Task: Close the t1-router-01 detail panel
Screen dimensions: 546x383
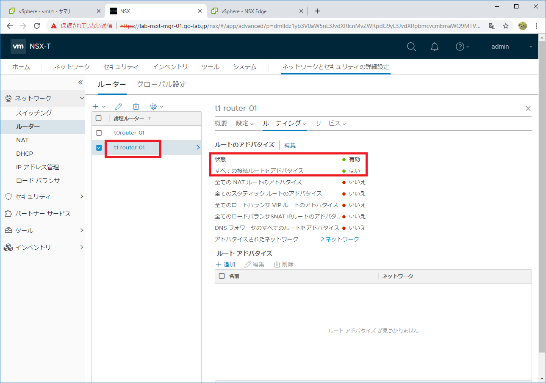Action: [528, 108]
